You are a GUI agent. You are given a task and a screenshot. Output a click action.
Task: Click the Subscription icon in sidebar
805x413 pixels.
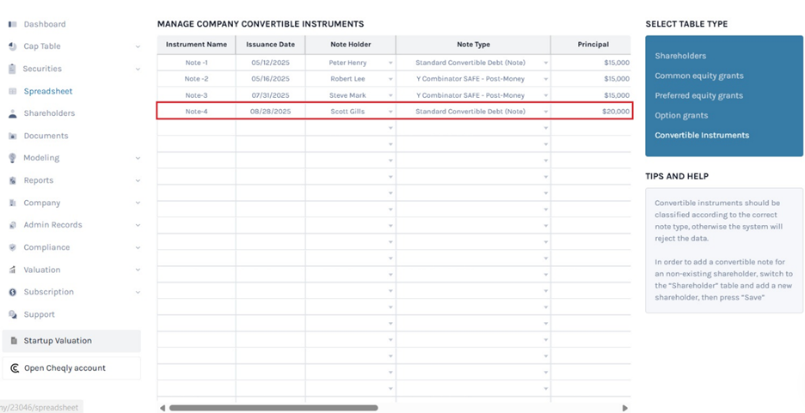coord(13,292)
